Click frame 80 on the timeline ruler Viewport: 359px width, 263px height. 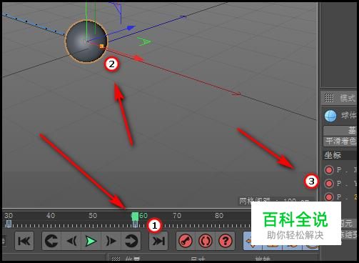tap(219, 216)
